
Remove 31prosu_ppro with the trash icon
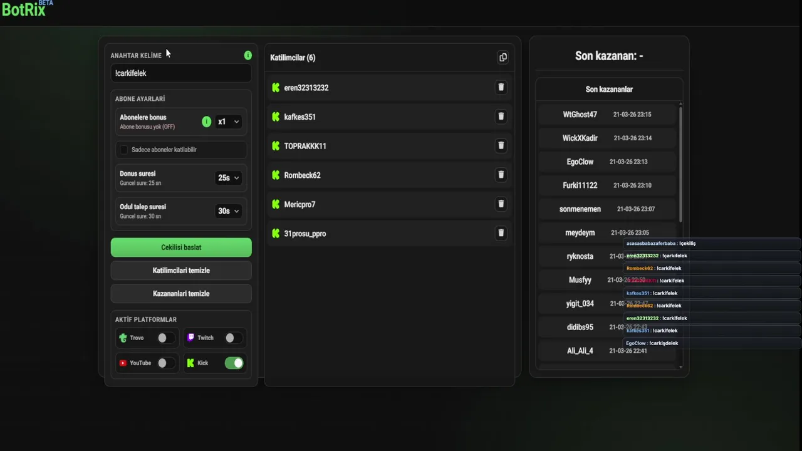click(501, 233)
